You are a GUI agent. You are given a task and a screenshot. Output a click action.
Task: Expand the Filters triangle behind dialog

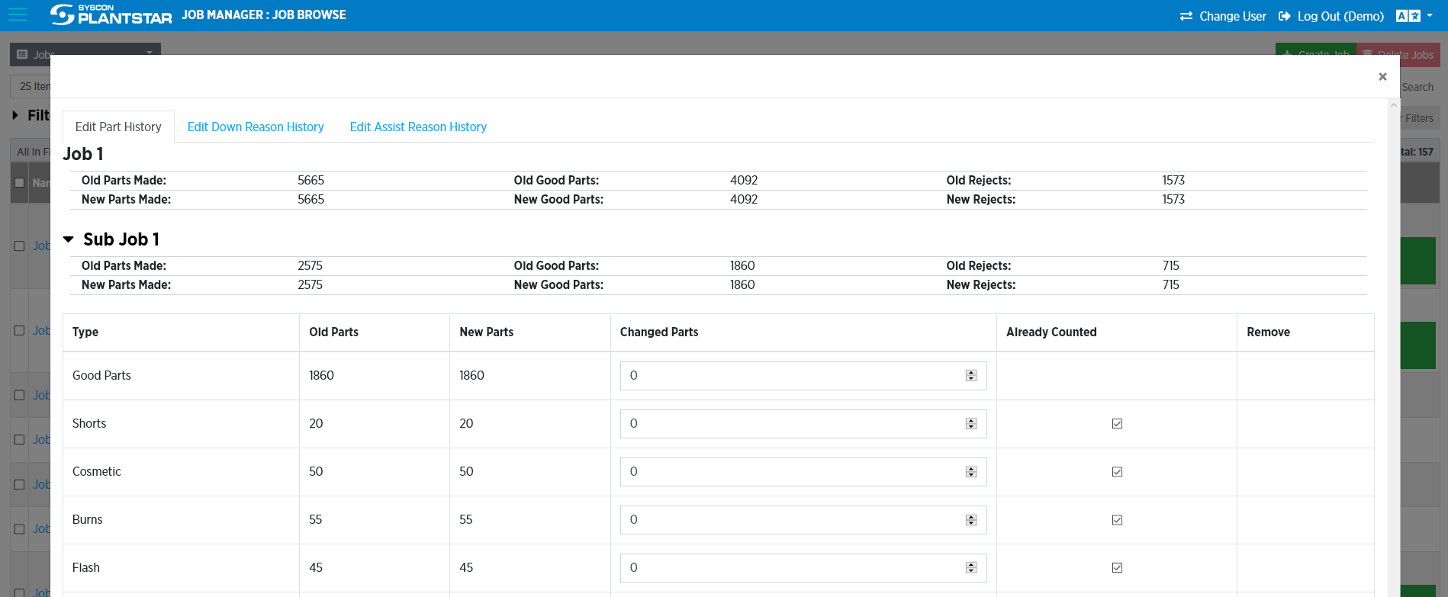coord(15,115)
